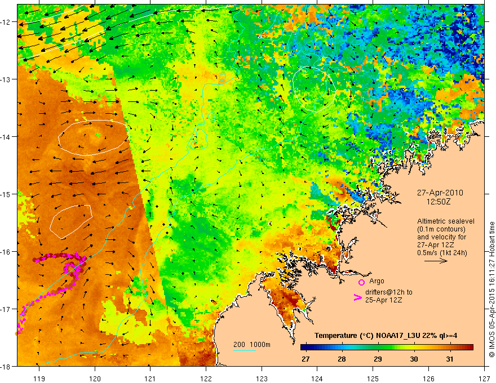Click the '200 1000m' depth label
The width and height of the screenshot is (496, 383).
pyautogui.click(x=252, y=345)
